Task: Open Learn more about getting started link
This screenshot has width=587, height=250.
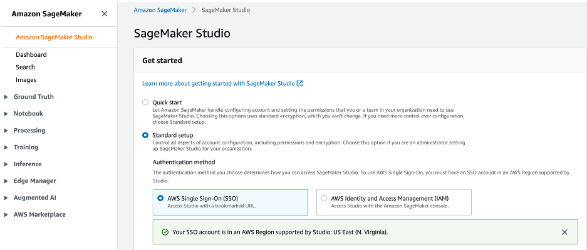Action: pyautogui.click(x=219, y=83)
